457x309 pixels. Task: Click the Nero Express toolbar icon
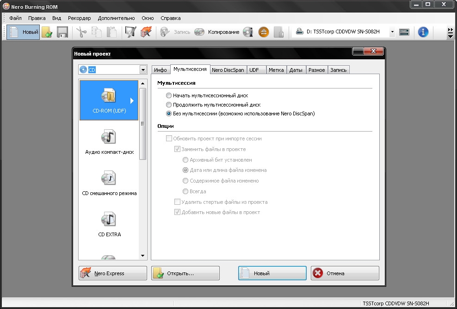click(x=146, y=32)
